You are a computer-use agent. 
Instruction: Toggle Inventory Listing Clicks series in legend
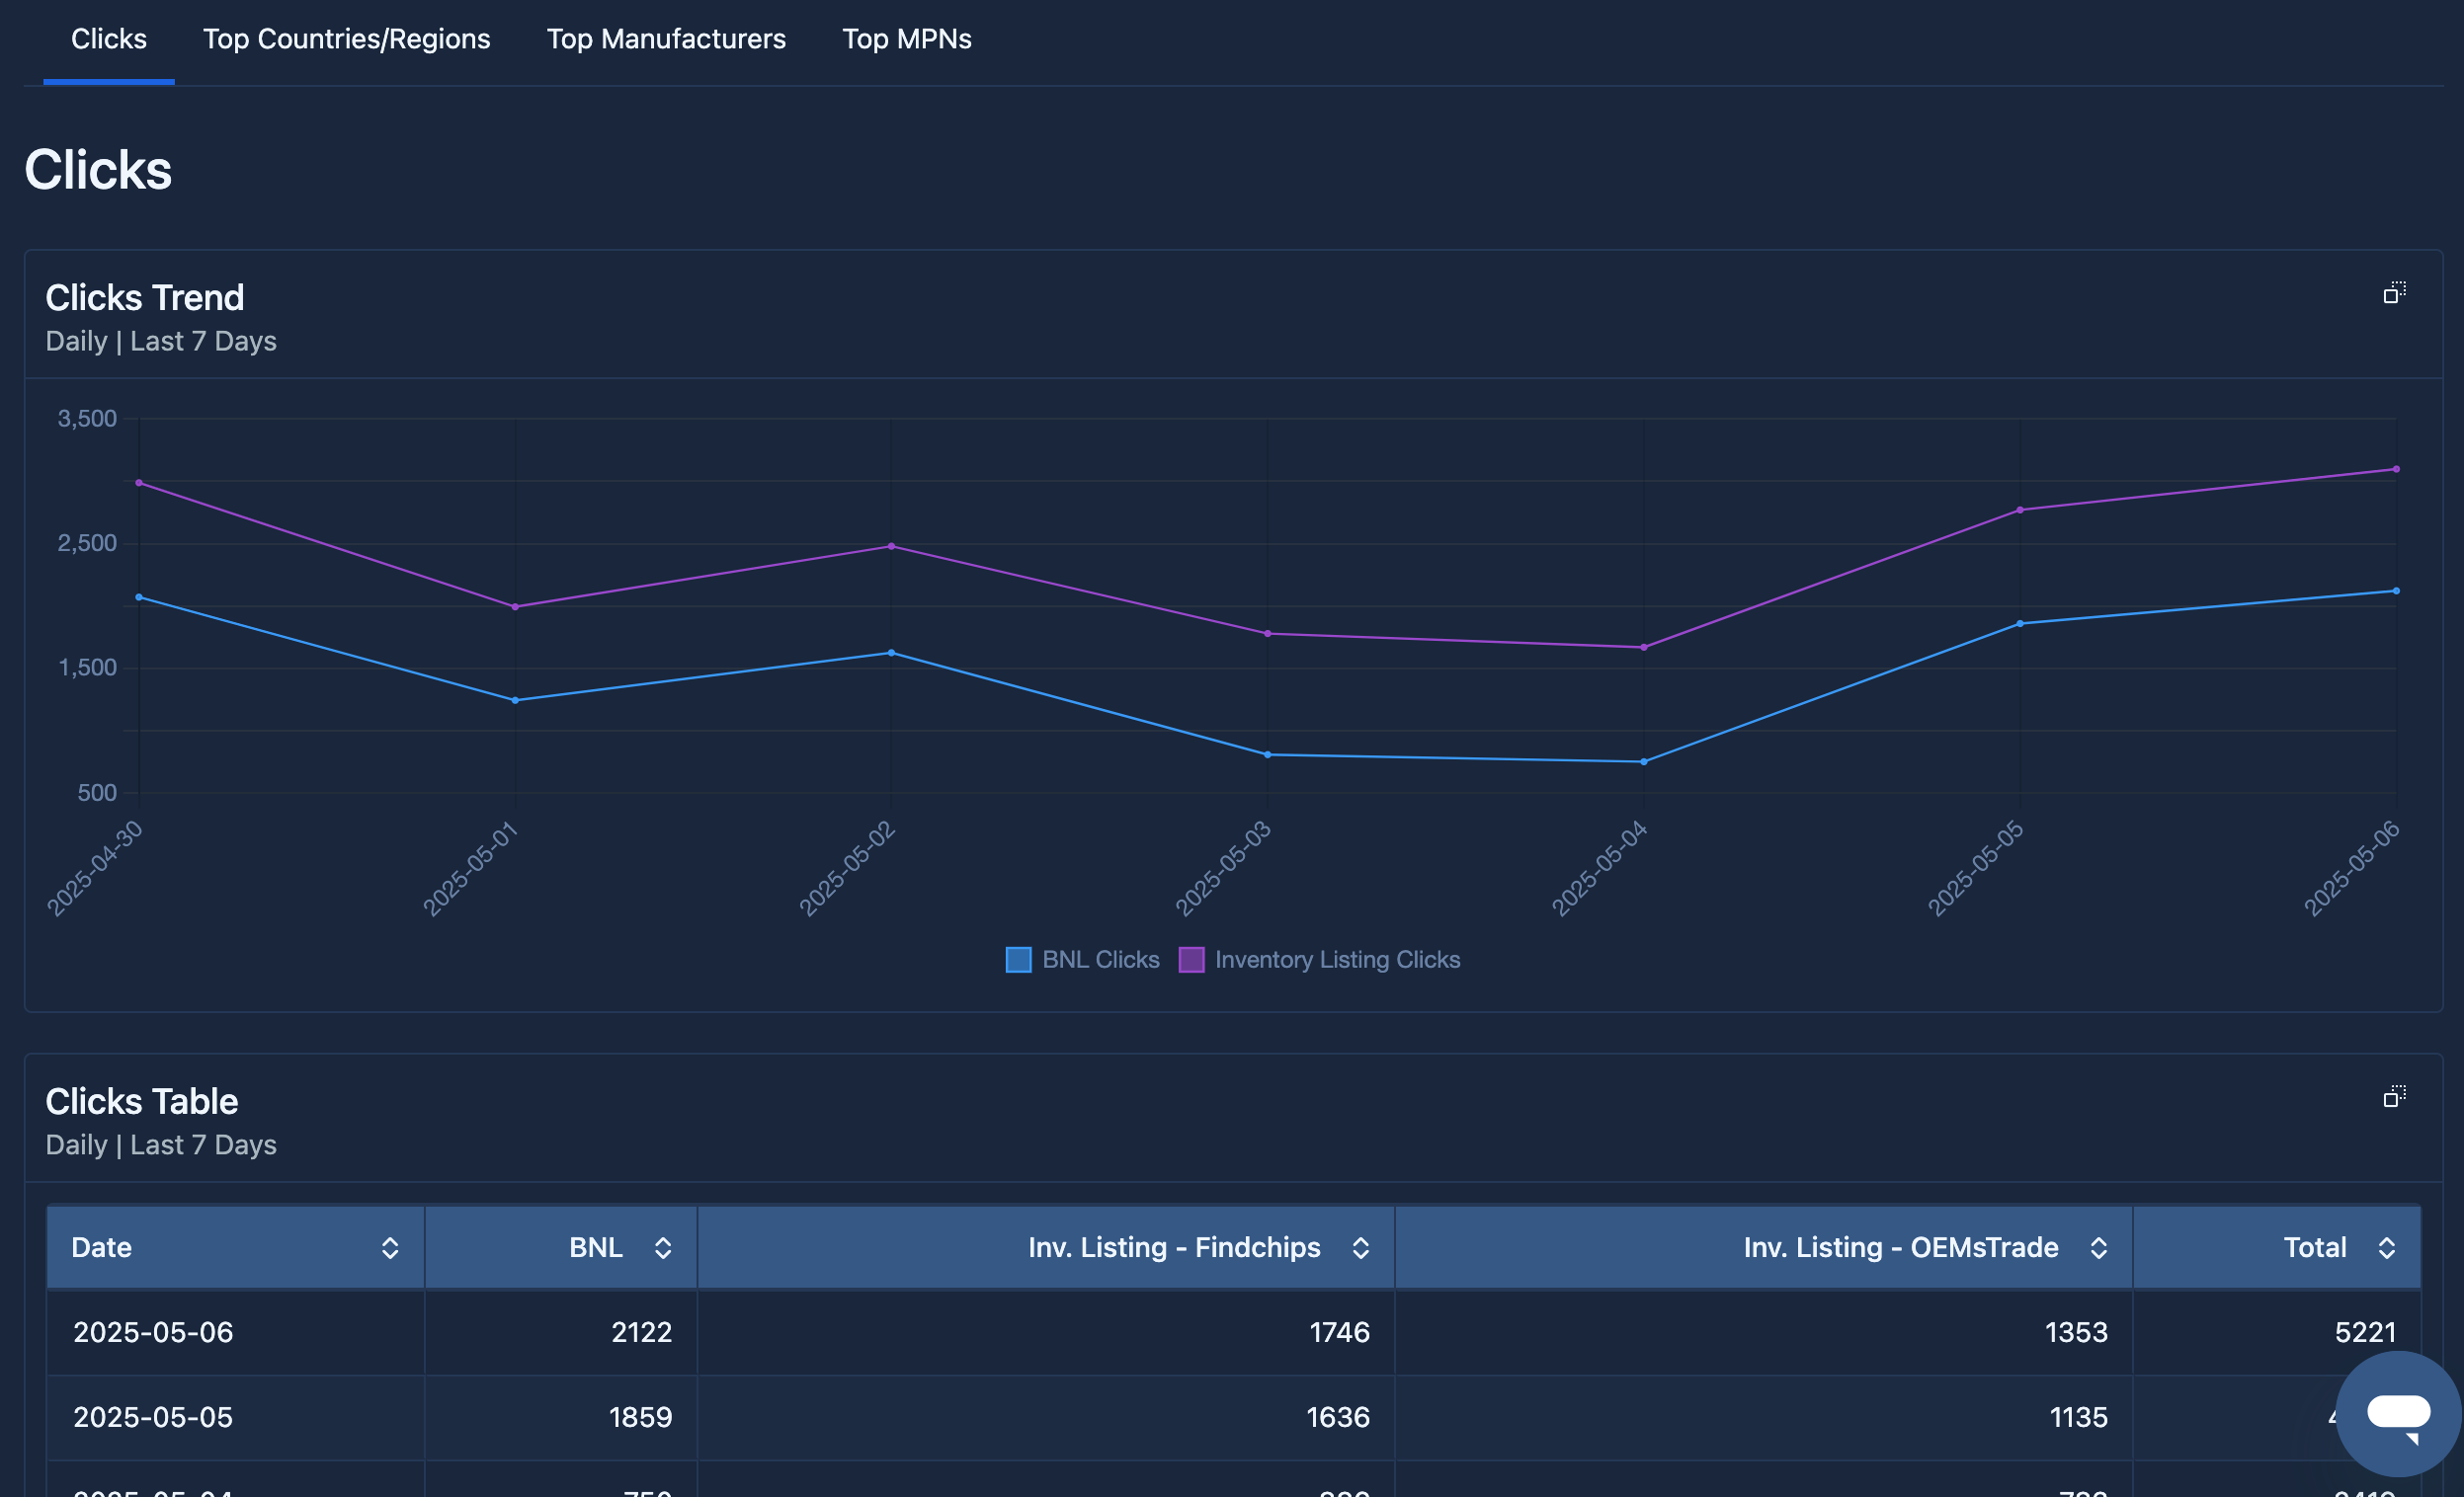click(1336, 960)
